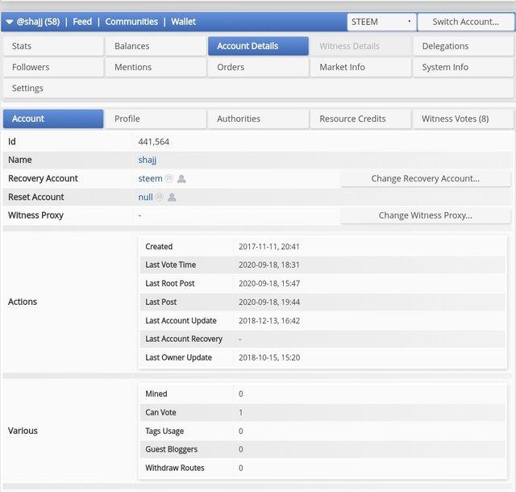Select the Id value 441,564
Image resolution: width=516 pixels, height=492 pixels.
(154, 142)
